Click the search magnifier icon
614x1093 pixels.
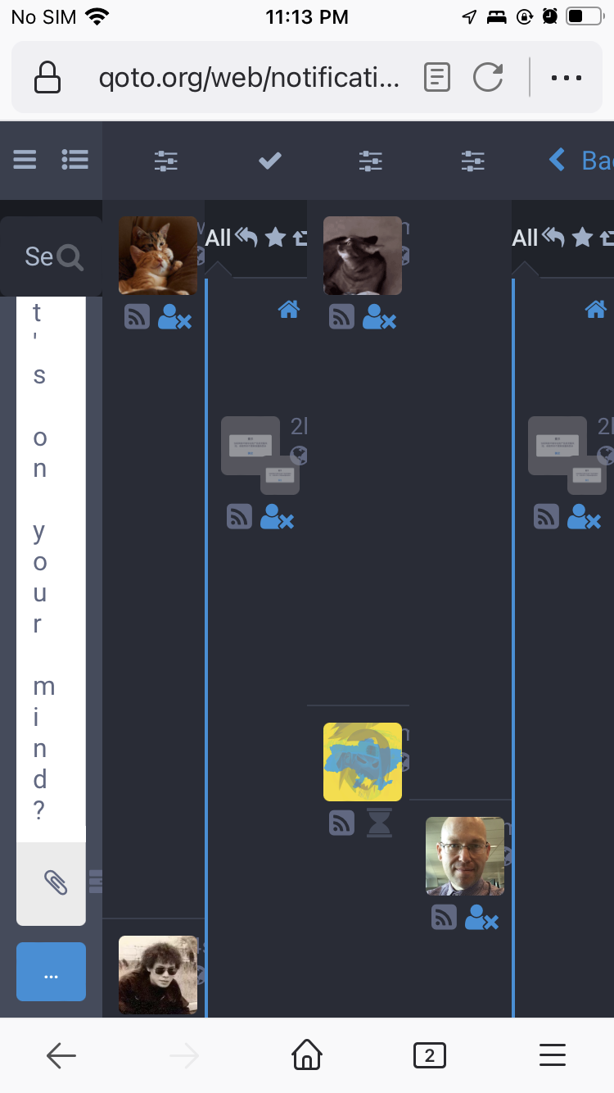tap(71, 257)
